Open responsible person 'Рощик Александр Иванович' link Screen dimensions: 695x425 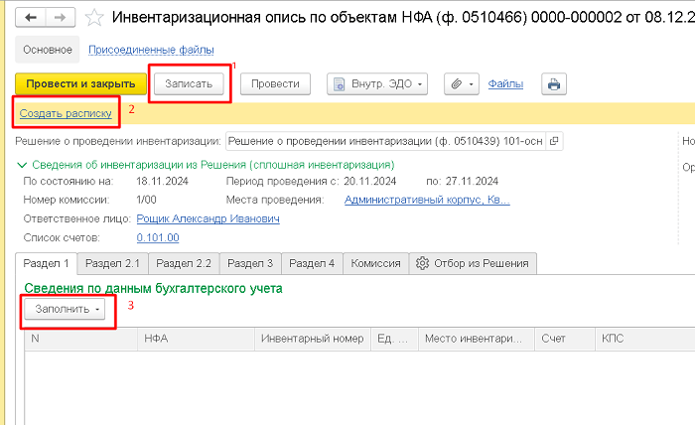208,218
